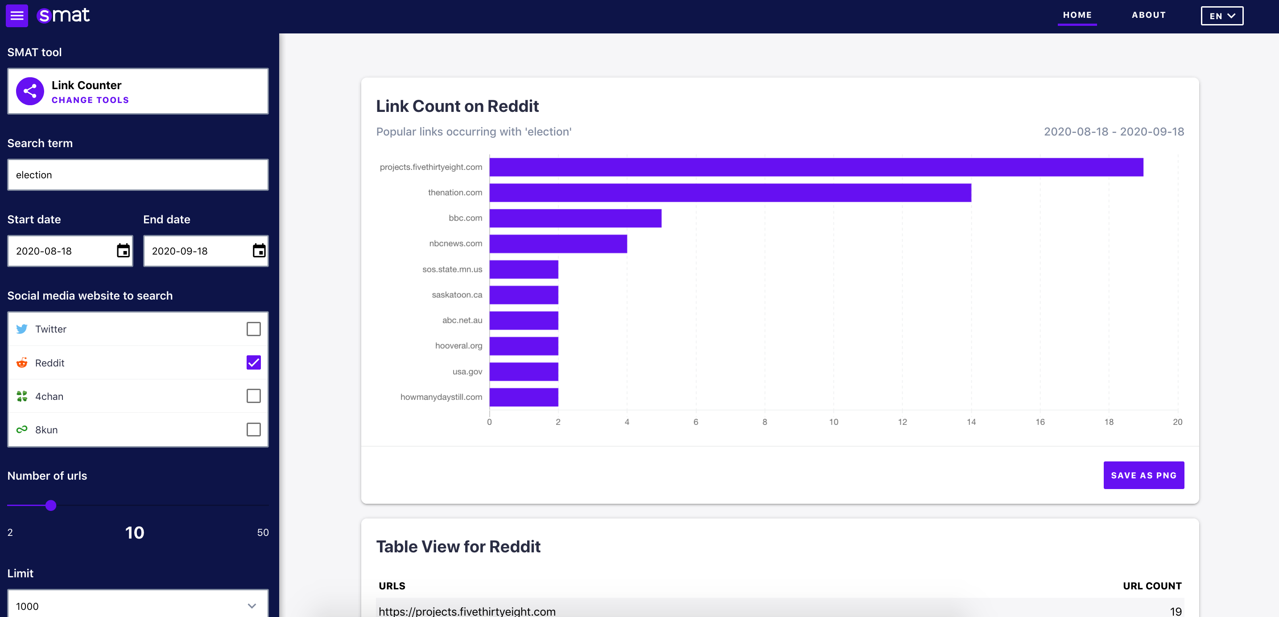This screenshot has height=617, width=1279.
Task: Click the Reddit alien icon
Action: [x=22, y=363]
